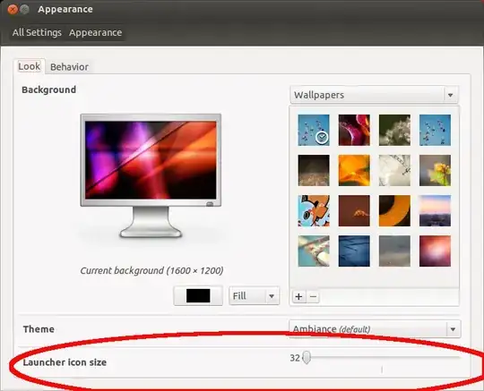Image resolution: width=484 pixels, height=391 pixels.
Task: Open the Wallpapers source dropdown
Action: pos(374,95)
